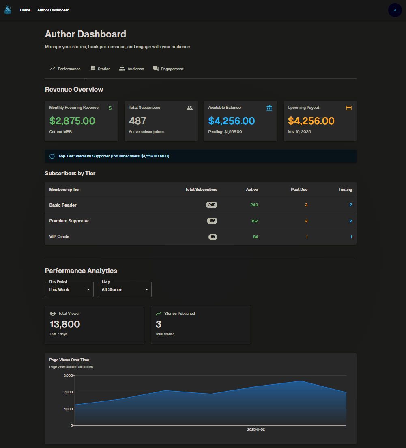Open the user avatar menu
Viewport: 406px width, 448px height.
[x=395, y=10]
